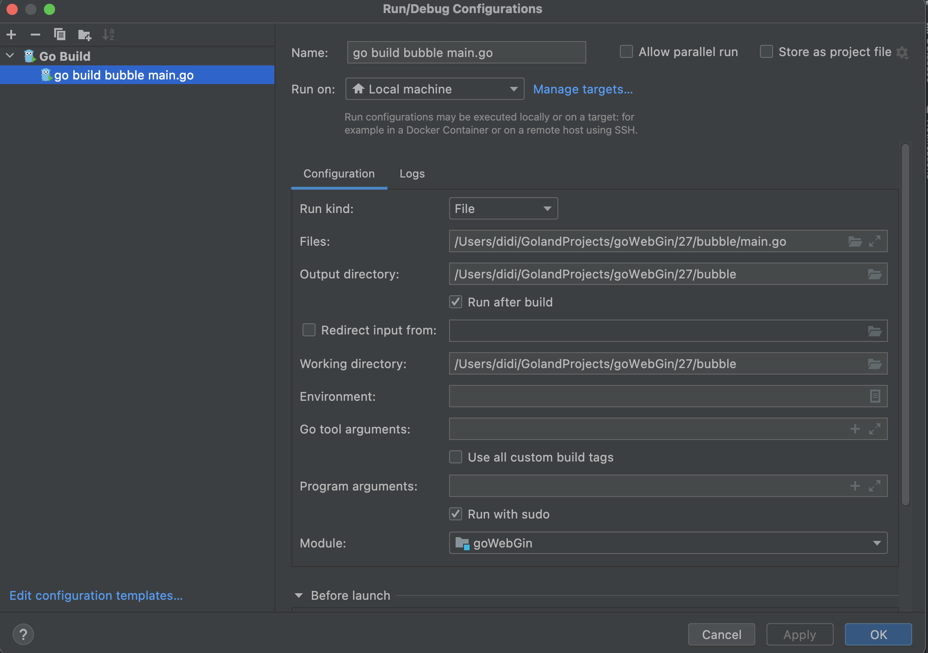Click the Name input field
This screenshot has height=653, width=928.
click(x=466, y=52)
